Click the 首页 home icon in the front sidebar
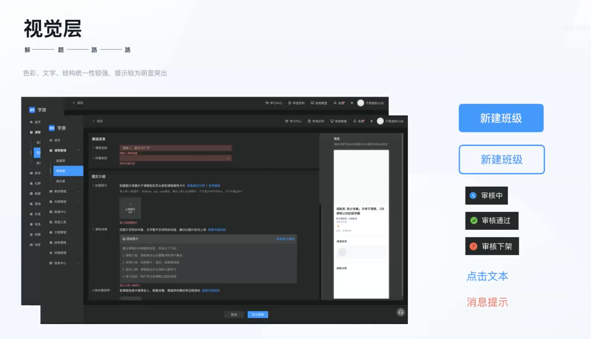Screen dimensions: 591x339 click(x=51, y=140)
